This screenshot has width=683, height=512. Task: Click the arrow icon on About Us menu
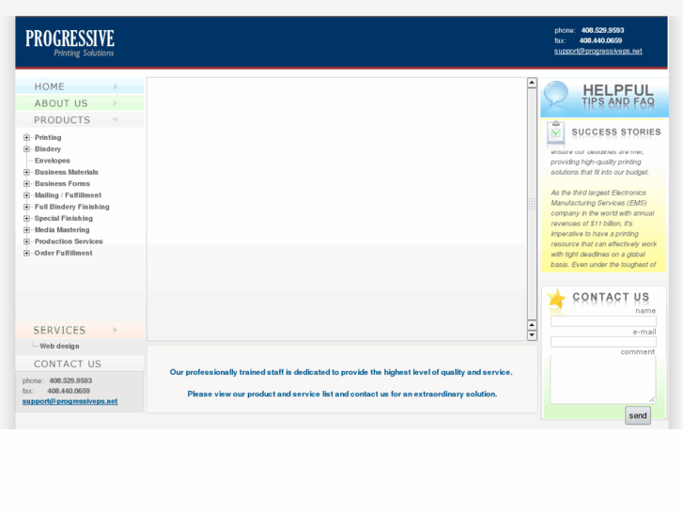click(116, 102)
